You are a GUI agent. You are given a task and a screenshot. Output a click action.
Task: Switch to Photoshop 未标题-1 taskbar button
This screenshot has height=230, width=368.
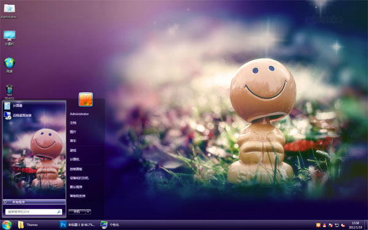pos(77,225)
